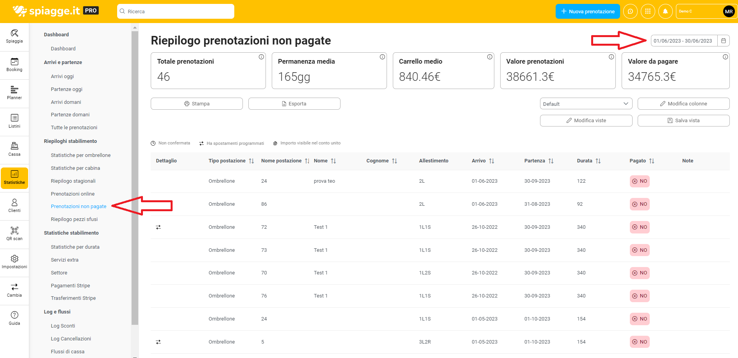Open the date range picker field

pos(683,41)
